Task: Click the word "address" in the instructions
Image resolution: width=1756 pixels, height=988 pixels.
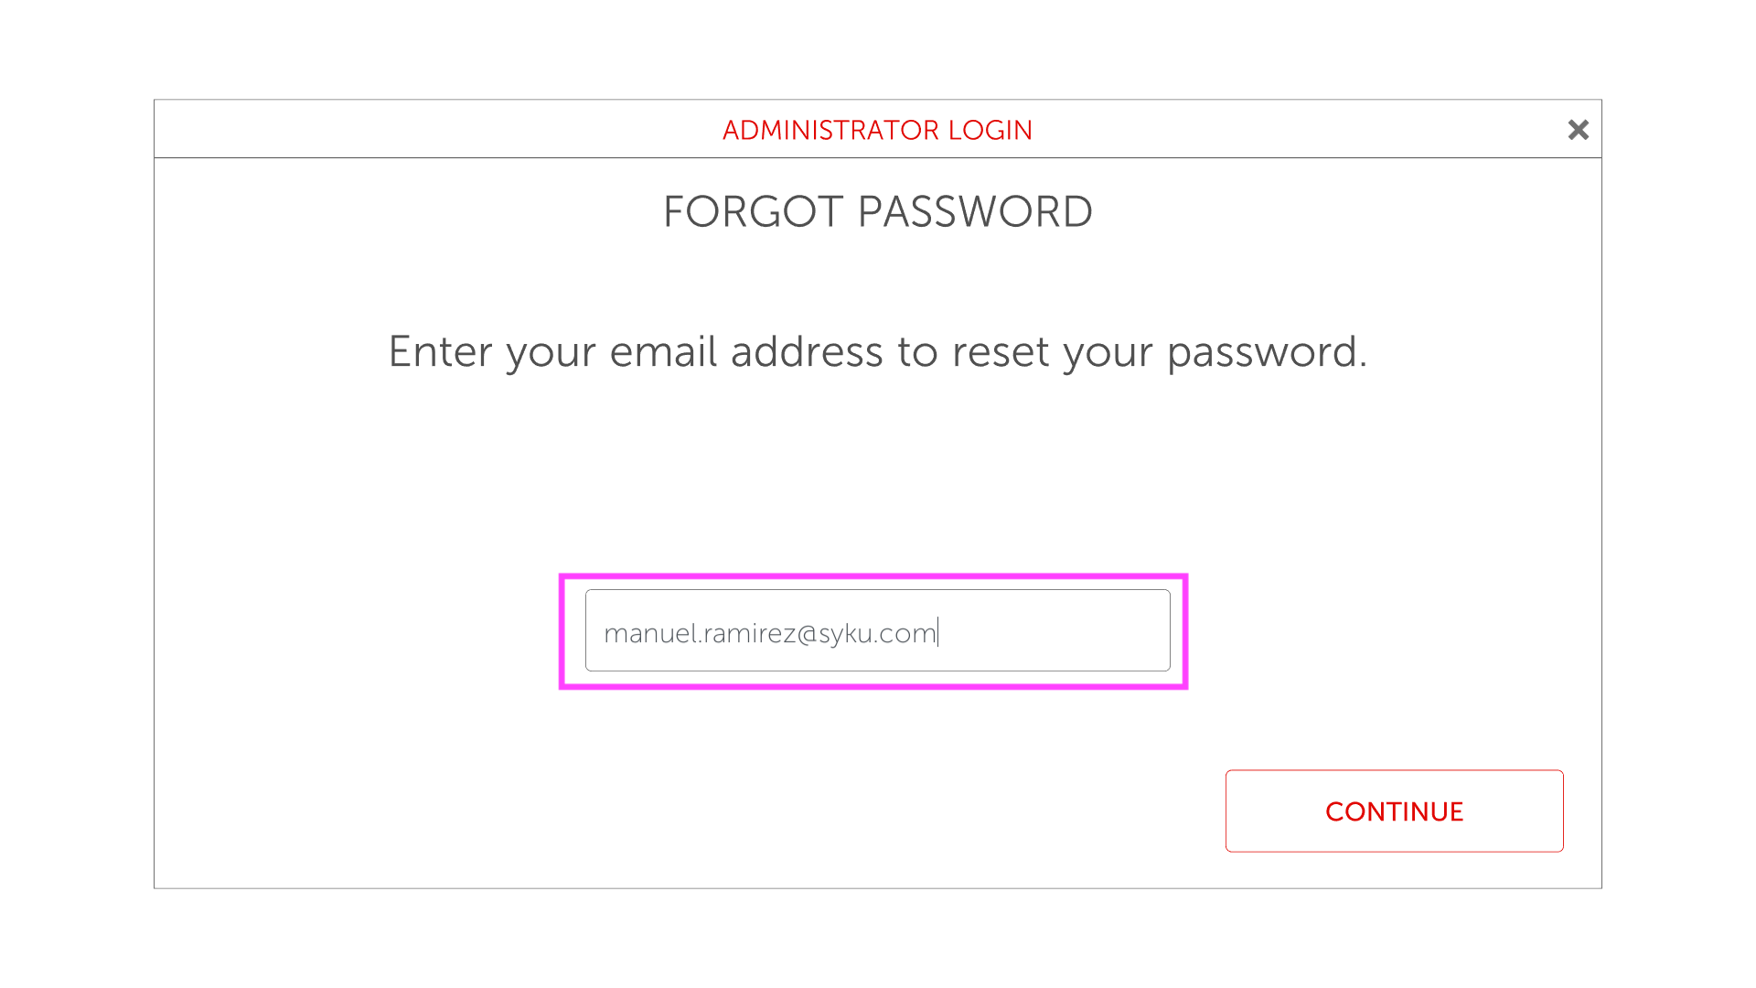Action: click(x=806, y=352)
